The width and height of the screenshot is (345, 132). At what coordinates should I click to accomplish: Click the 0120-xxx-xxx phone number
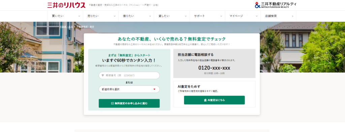pos(214,68)
